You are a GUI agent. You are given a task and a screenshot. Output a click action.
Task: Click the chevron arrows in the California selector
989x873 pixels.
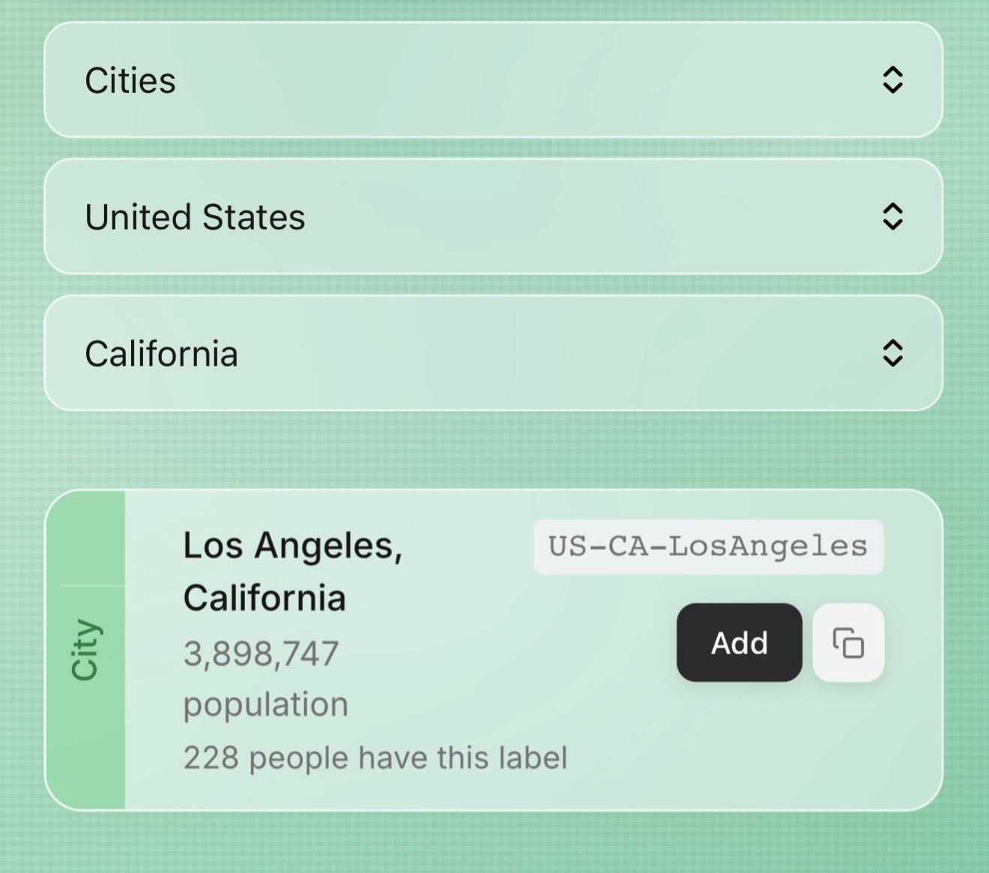(x=892, y=353)
